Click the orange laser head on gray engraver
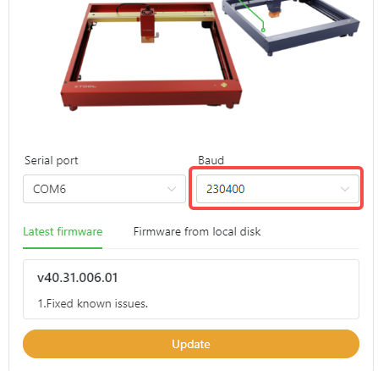The width and height of the screenshot is (378, 371). (x=273, y=14)
